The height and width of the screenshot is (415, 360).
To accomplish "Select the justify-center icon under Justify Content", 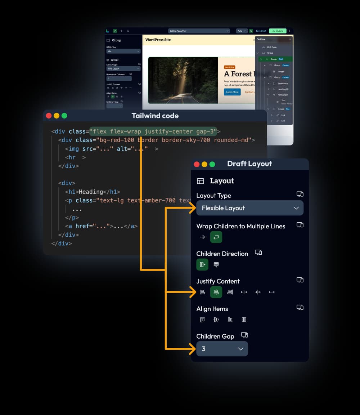I will pyautogui.click(x=216, y=292).
